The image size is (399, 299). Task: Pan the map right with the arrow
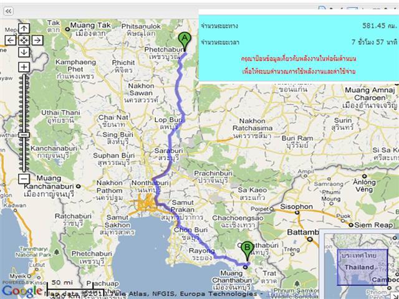click(37, 40)
